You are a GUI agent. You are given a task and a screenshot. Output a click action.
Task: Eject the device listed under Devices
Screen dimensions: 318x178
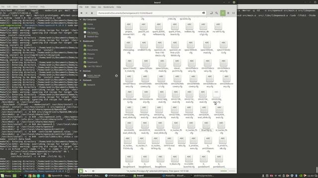pos(116,76)
